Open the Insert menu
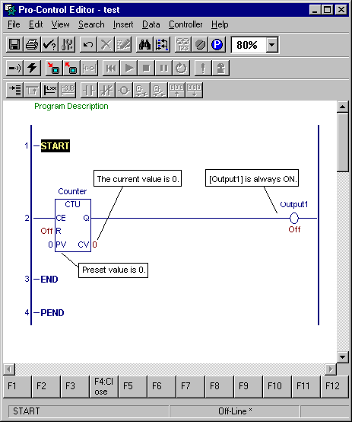The height and width of the screenshot is (422, 352). (123, 24)
